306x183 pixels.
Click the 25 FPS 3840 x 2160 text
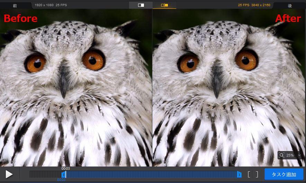click(x=254, y=5)
